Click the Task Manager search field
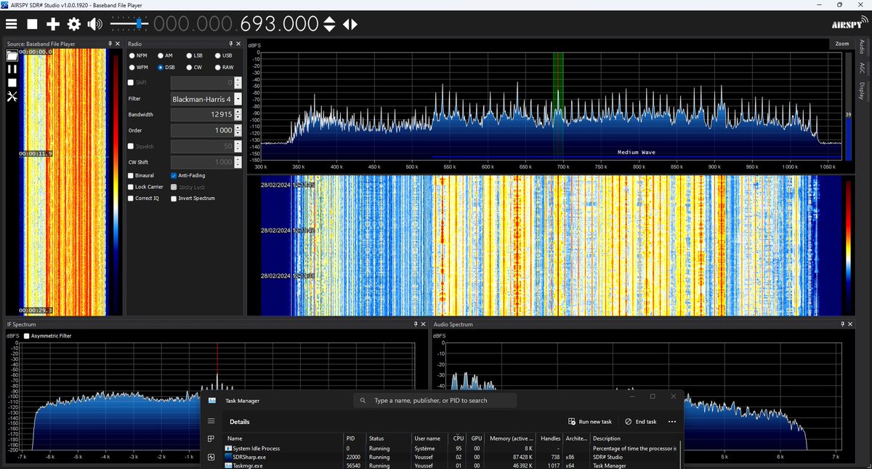872x469 pixels. pos(436,400)
